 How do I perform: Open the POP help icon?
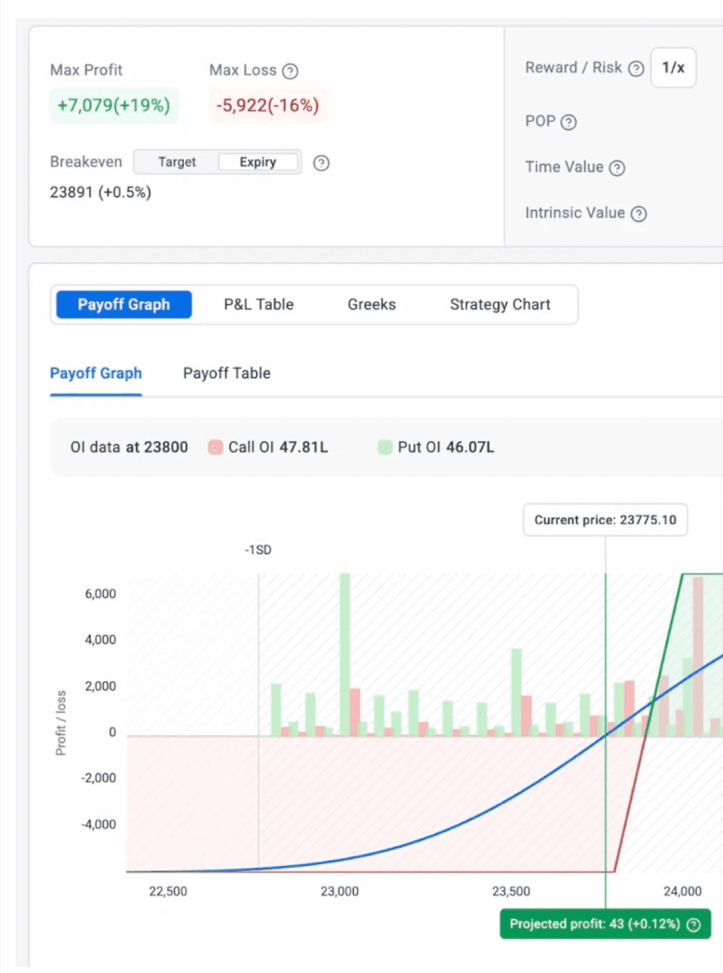(569, 122)
